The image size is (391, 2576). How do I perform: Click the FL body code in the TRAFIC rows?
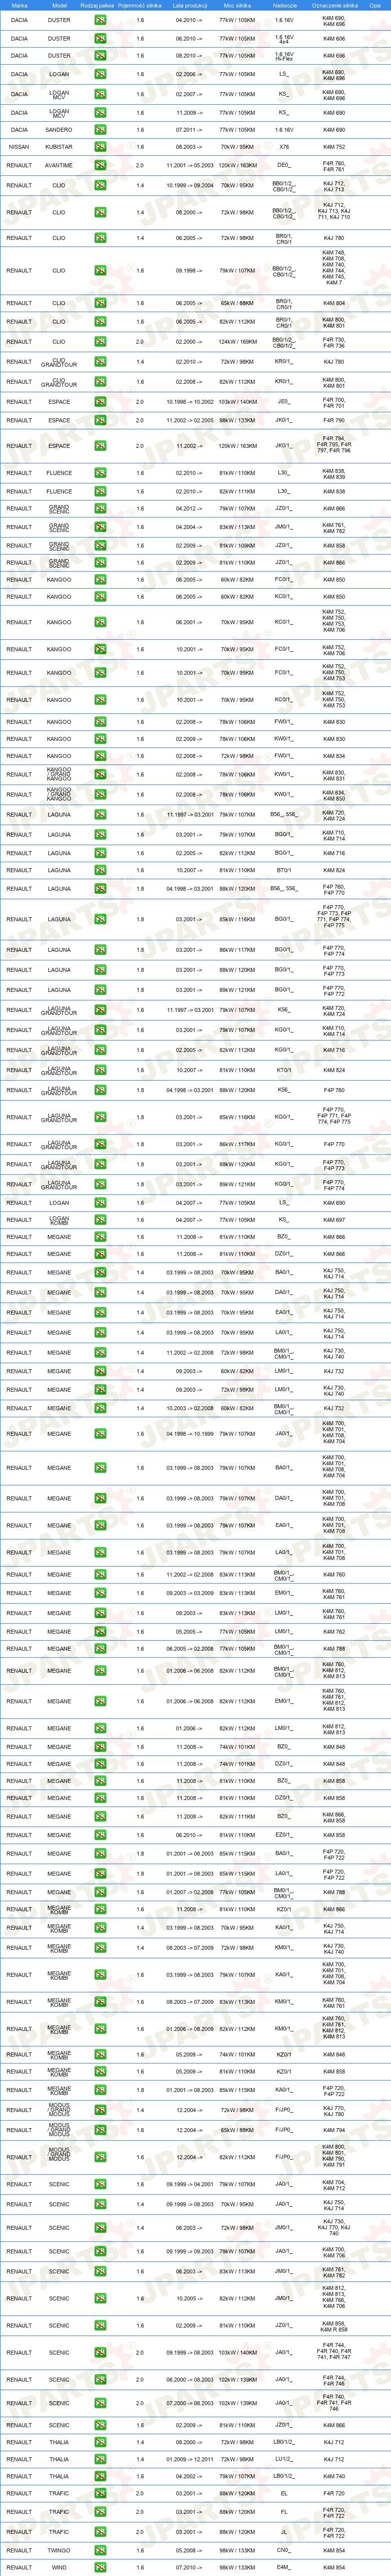[x=284, y=2512]
